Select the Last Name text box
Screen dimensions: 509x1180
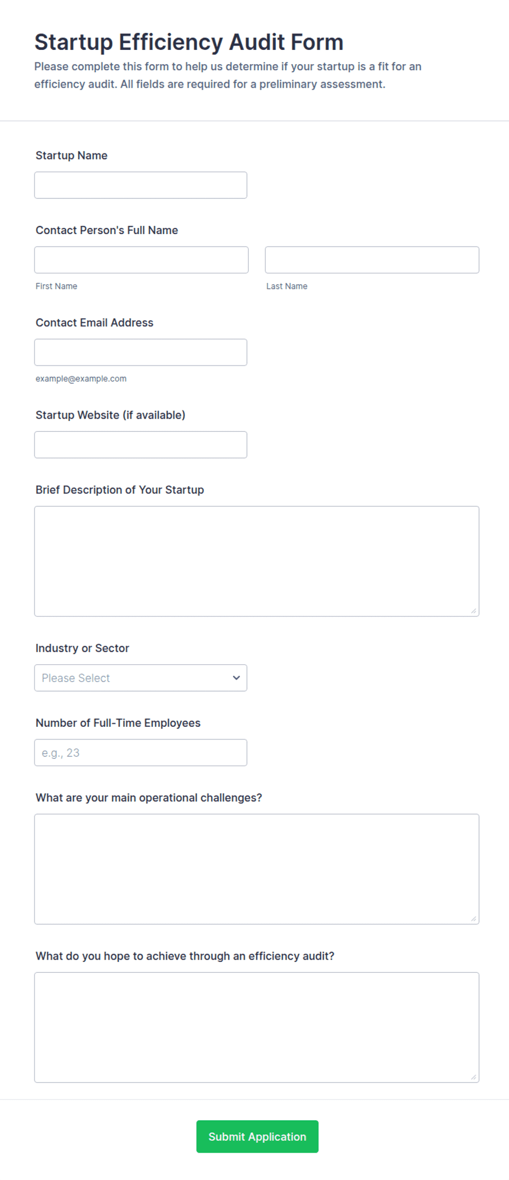[372, 260]
